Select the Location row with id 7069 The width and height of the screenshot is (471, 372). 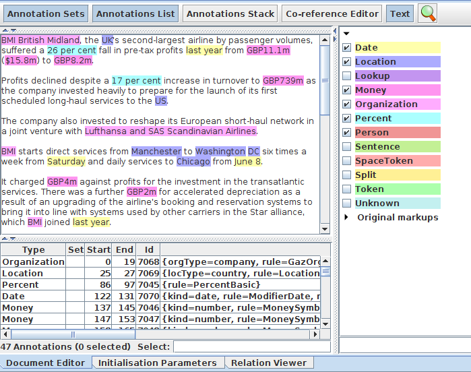[160, 273]
